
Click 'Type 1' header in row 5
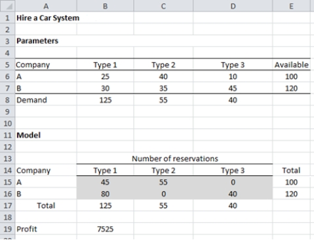(105, 65)
